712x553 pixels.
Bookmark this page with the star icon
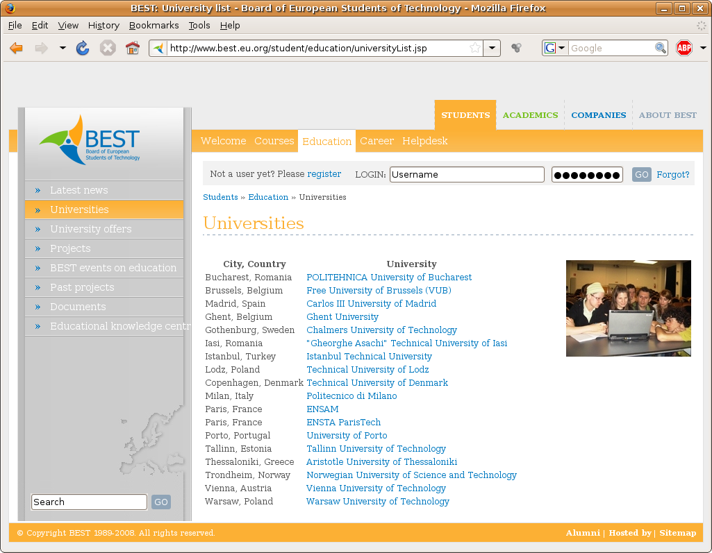click(475, 48)
